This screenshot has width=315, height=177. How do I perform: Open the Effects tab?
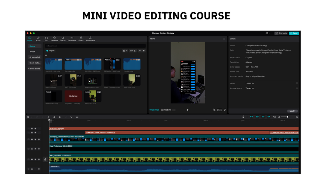point(63,39)
